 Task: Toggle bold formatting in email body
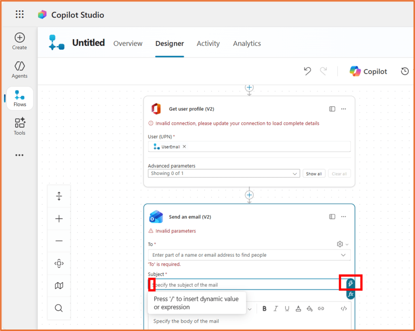coord(264,308)
